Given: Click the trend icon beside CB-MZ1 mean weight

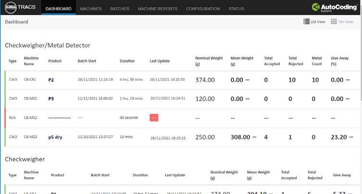Looking at the screenshot, I should (x=248, y=99).
